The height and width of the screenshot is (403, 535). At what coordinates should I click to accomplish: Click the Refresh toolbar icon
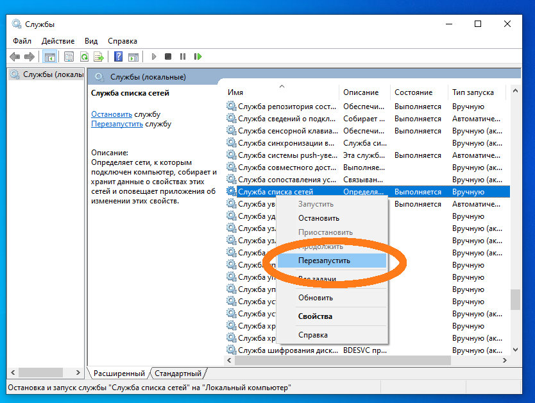[x=84, y=56]
